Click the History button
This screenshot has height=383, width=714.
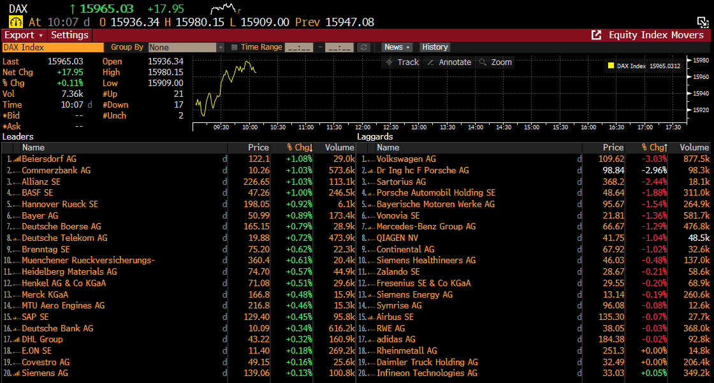pyautogui.click(x=435, y=47)
